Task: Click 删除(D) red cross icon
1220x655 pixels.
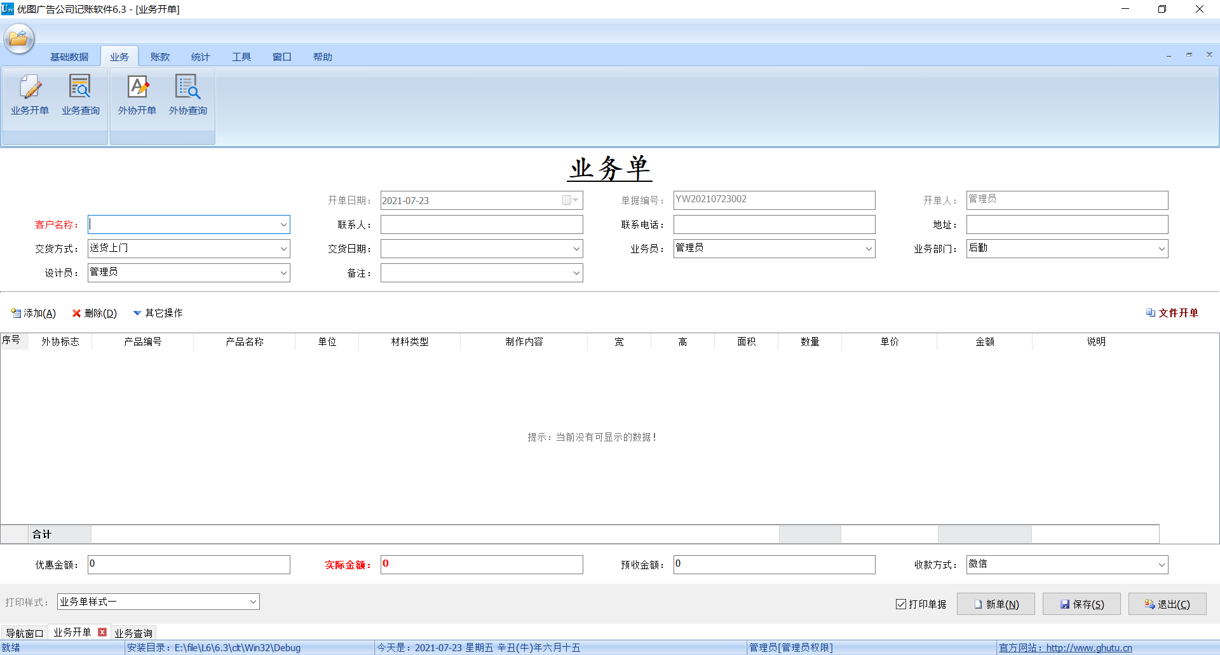Action: coord(76,313)
